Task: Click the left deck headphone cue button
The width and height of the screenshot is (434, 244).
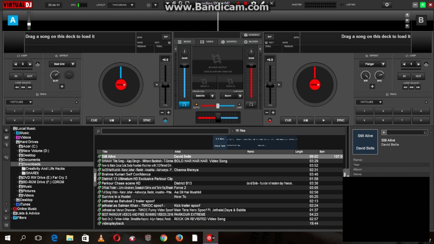Action: point(184,105)
